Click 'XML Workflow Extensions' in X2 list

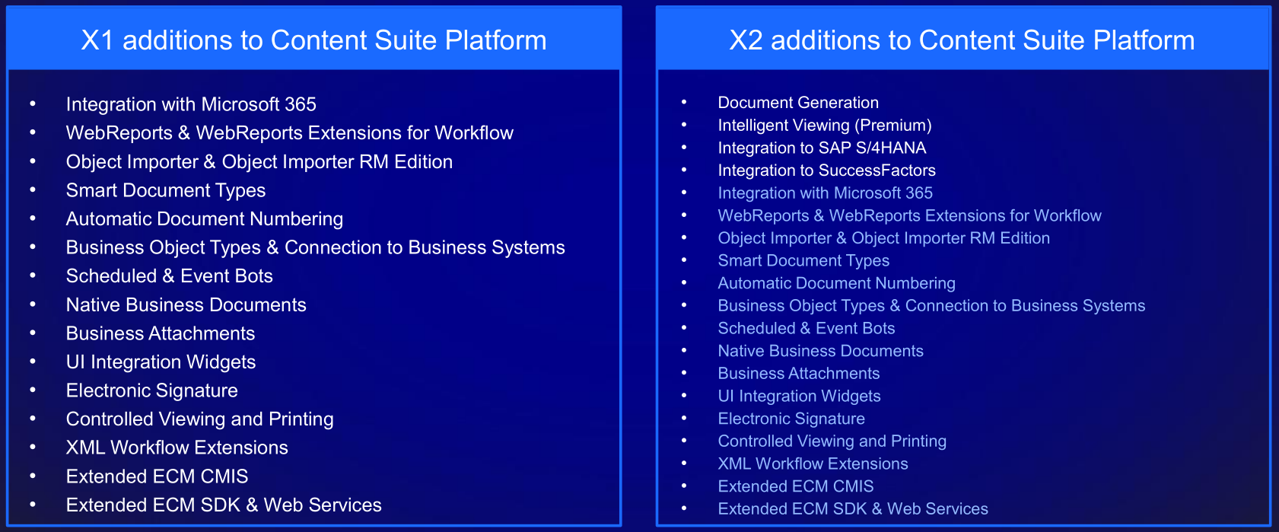click(x=813, y=464)
